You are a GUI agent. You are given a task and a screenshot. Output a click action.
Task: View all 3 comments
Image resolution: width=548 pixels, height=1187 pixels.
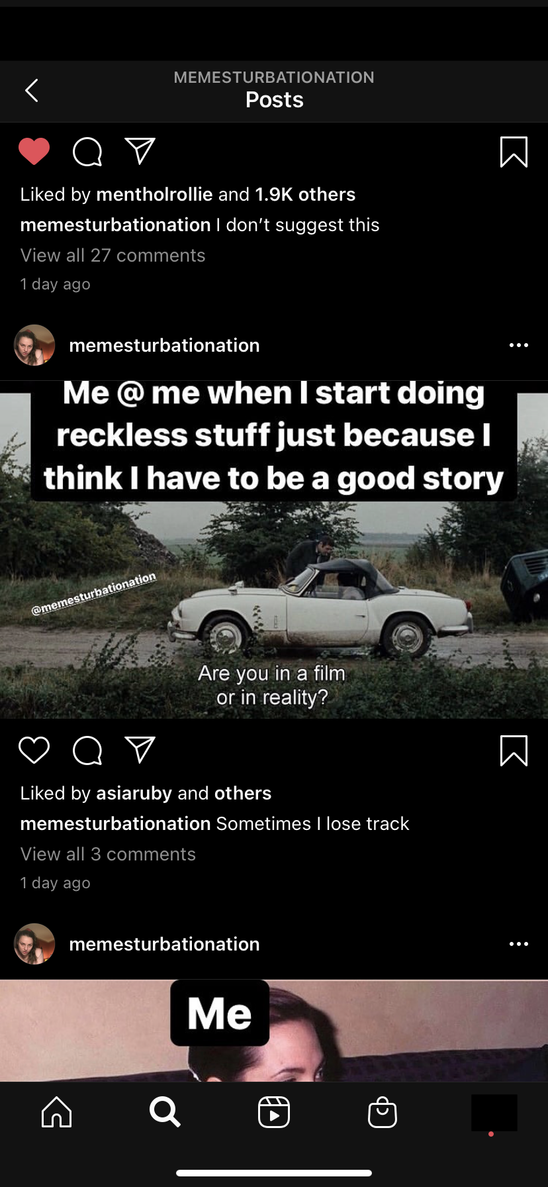click(108, 854)
